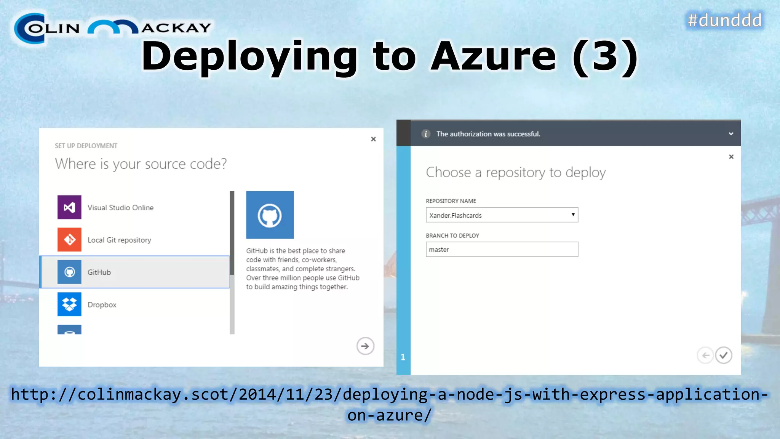
Task: Click the Branch to Deploy input field
Action: [502, 250]
